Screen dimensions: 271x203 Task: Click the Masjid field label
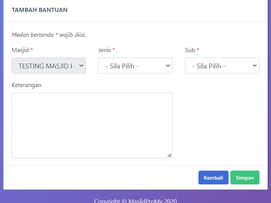click(20, 50)
